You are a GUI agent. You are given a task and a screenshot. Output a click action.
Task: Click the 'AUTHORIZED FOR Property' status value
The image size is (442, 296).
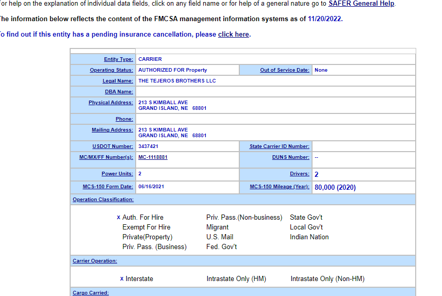point(172,70)
